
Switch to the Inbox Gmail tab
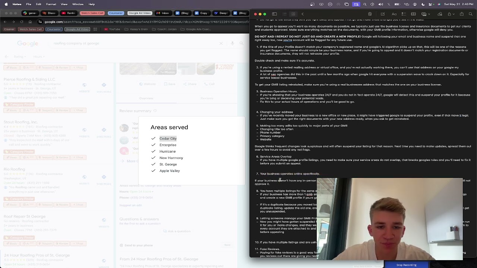point(163,13)
